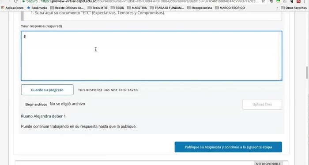The width and height of the screenshot is (309, 165).
Task: Click the browser reload icon
Action: point(16,1)
